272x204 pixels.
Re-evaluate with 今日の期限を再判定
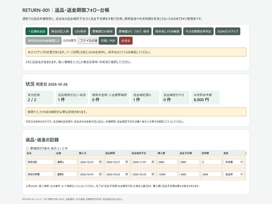tap(198, 31)
